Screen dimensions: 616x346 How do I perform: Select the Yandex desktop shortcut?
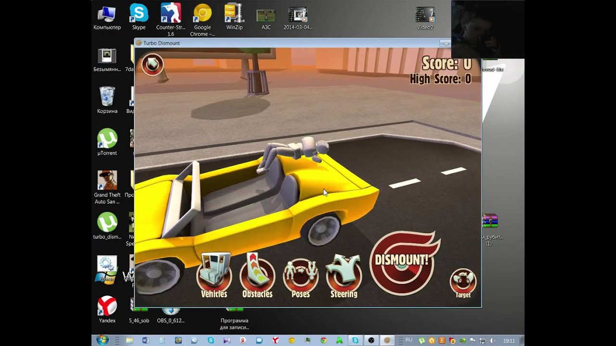(x=107, y=309)
